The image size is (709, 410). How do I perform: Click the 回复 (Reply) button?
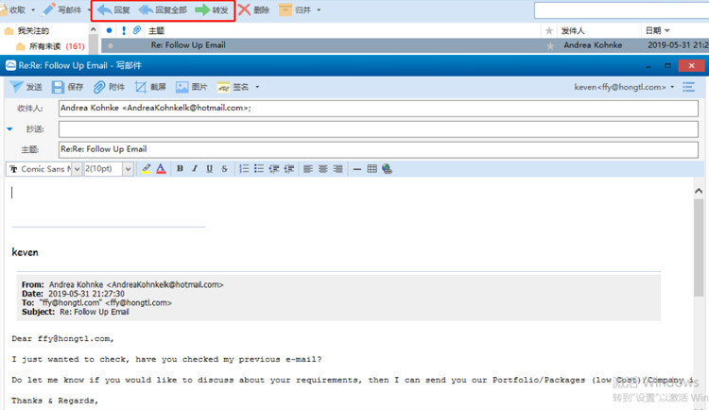[113, 10]
